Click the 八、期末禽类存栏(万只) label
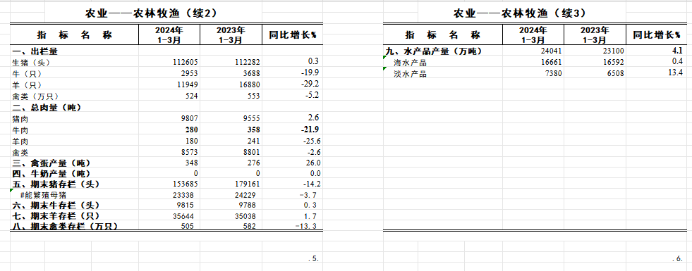The height and width of the screenshot is (271, 692). tap(74, 227)
